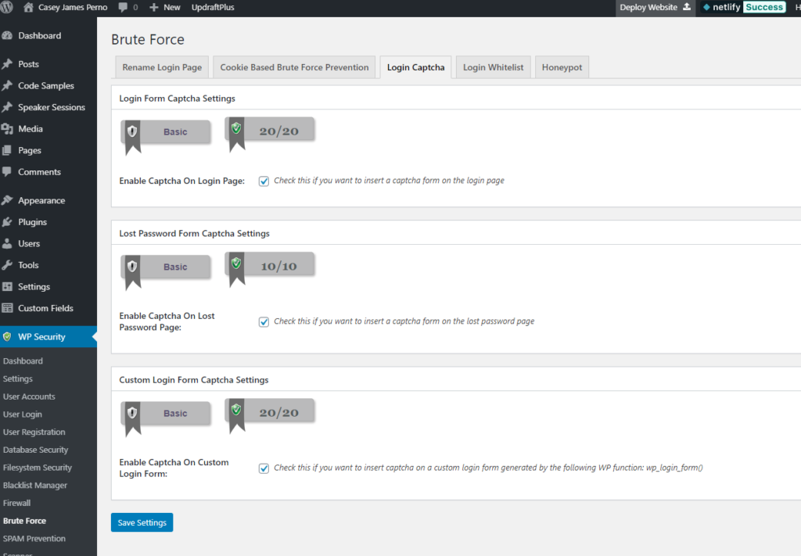This screenshot has width=801, height=556.
Task: Open Database Security submenu
Action: [x=36, y=450]
